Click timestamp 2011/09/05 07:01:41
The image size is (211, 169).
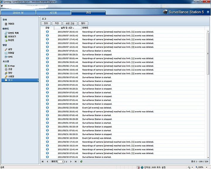68,85
